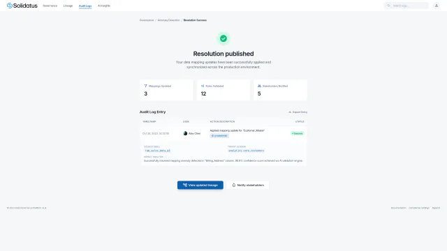Open the Documentation footer link
This screenshot has height=251, width=447.
point(398,208)
